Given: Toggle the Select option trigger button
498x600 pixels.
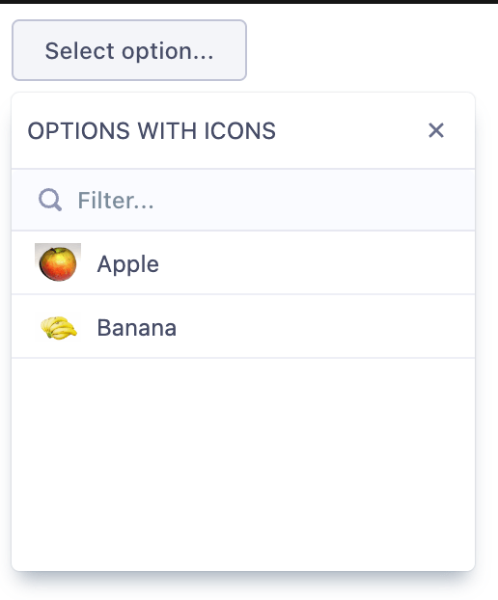Looking at the screenshot, I should (129, 50).
